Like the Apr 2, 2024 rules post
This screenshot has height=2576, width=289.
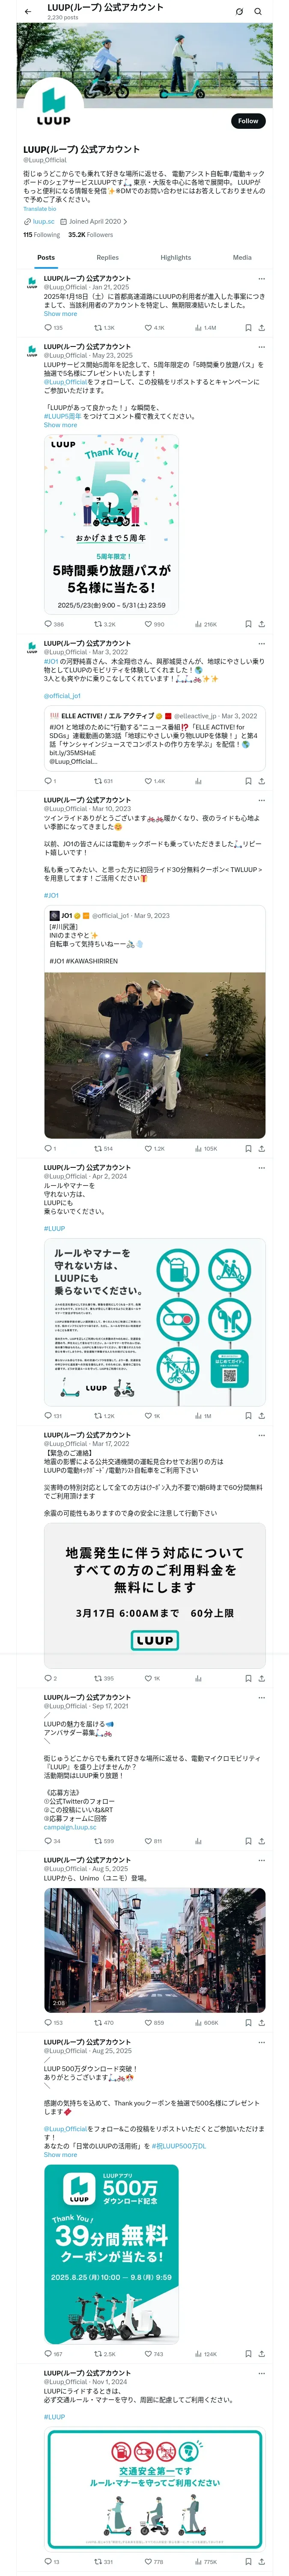point(149,1416)
